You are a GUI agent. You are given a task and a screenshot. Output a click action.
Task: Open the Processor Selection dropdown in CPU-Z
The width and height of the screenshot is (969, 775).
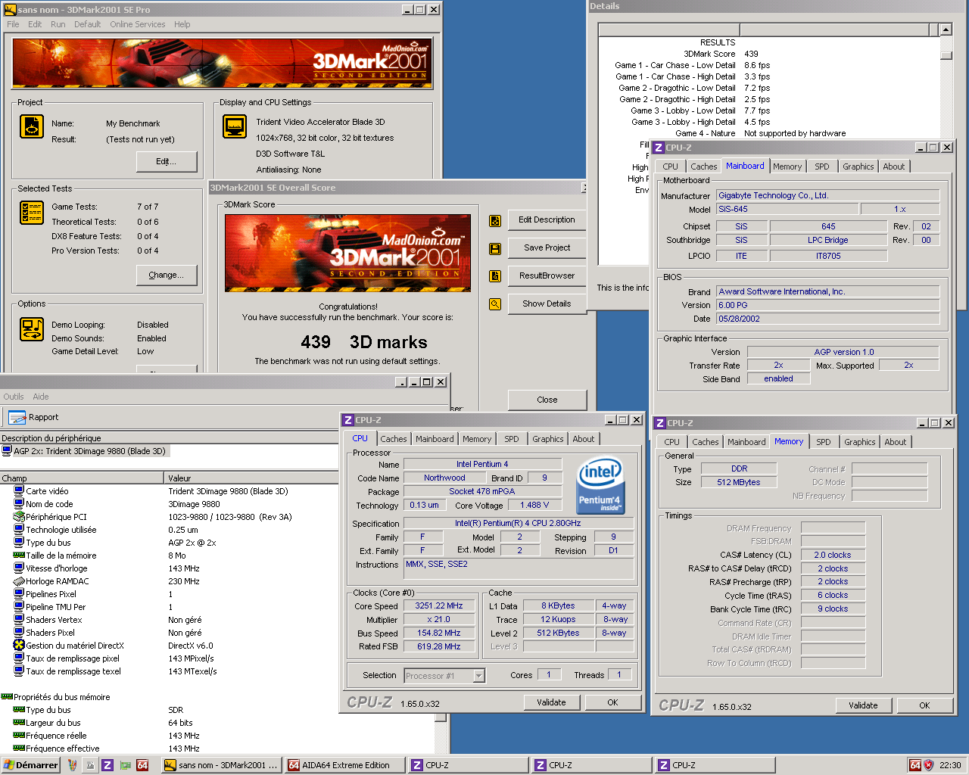(x=479, y=676)
